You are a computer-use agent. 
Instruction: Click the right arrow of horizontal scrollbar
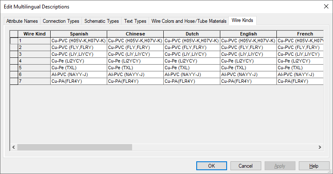click(x=320, y=147)
